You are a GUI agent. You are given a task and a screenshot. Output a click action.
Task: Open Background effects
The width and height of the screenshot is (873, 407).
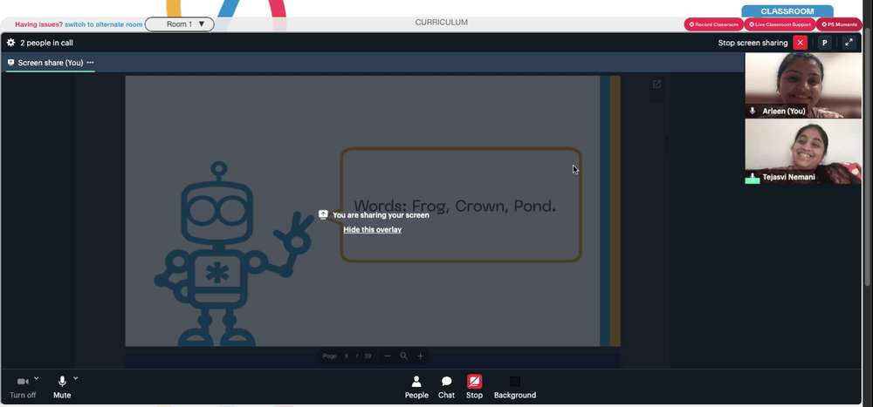[515, 388]
